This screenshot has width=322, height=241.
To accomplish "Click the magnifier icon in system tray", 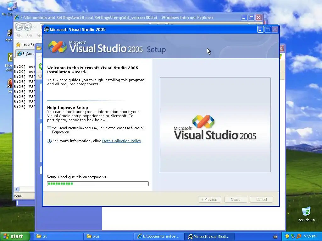I will coord(299,237).
